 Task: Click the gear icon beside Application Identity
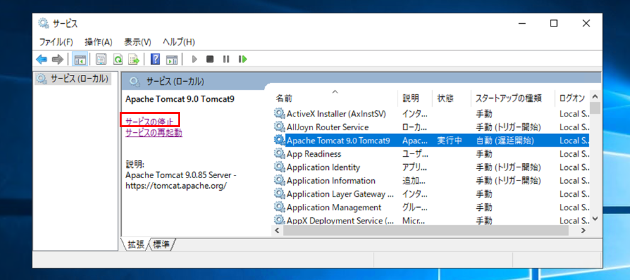[x=280, y=167]
